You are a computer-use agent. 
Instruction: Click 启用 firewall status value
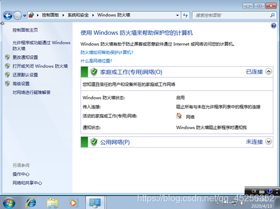coord(180,98)
